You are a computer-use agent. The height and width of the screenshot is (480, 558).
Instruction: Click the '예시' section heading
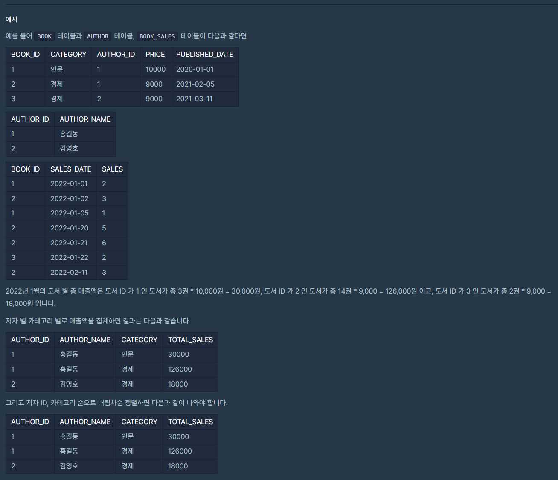12,19
